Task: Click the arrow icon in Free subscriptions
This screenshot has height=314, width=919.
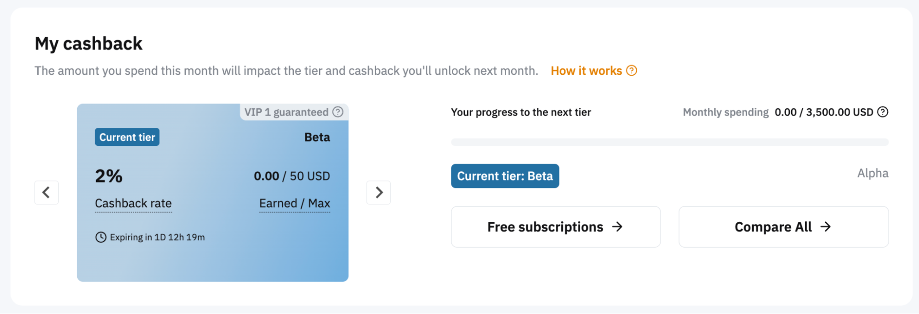Action: click(x=617, y=226)
